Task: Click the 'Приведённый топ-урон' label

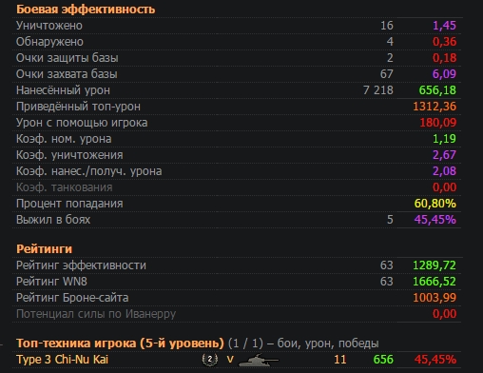Action: (78, 107)
